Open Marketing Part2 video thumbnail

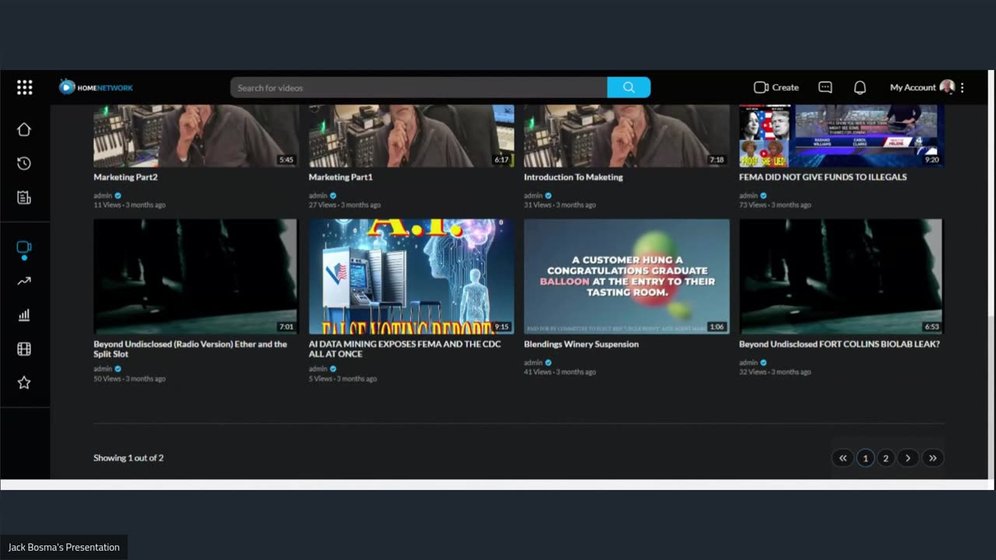tap(196, 135)
